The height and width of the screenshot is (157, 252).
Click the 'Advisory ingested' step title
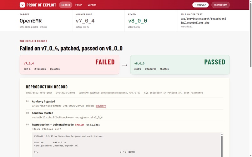coord(43,102)
